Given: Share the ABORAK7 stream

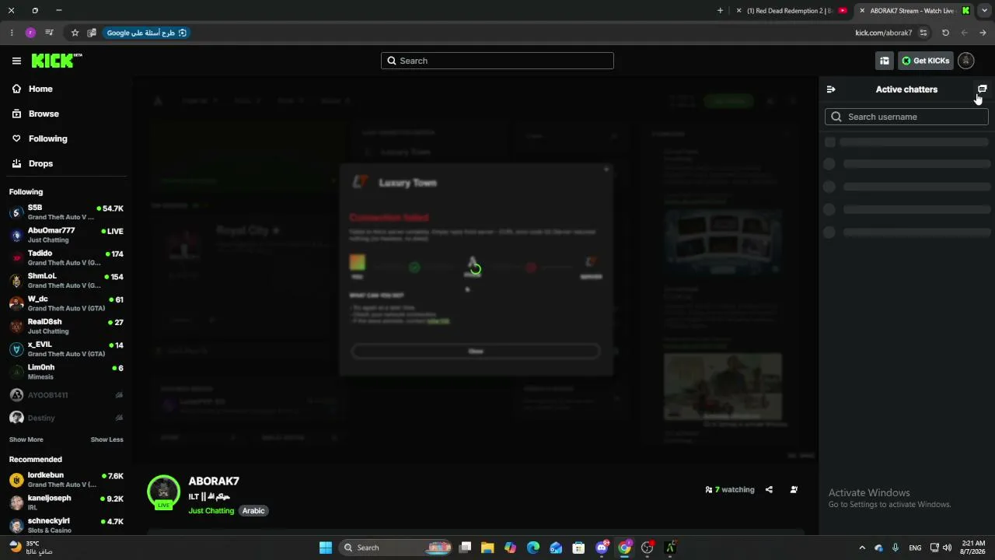Looking at the screenshot, I should pos(769,490).
